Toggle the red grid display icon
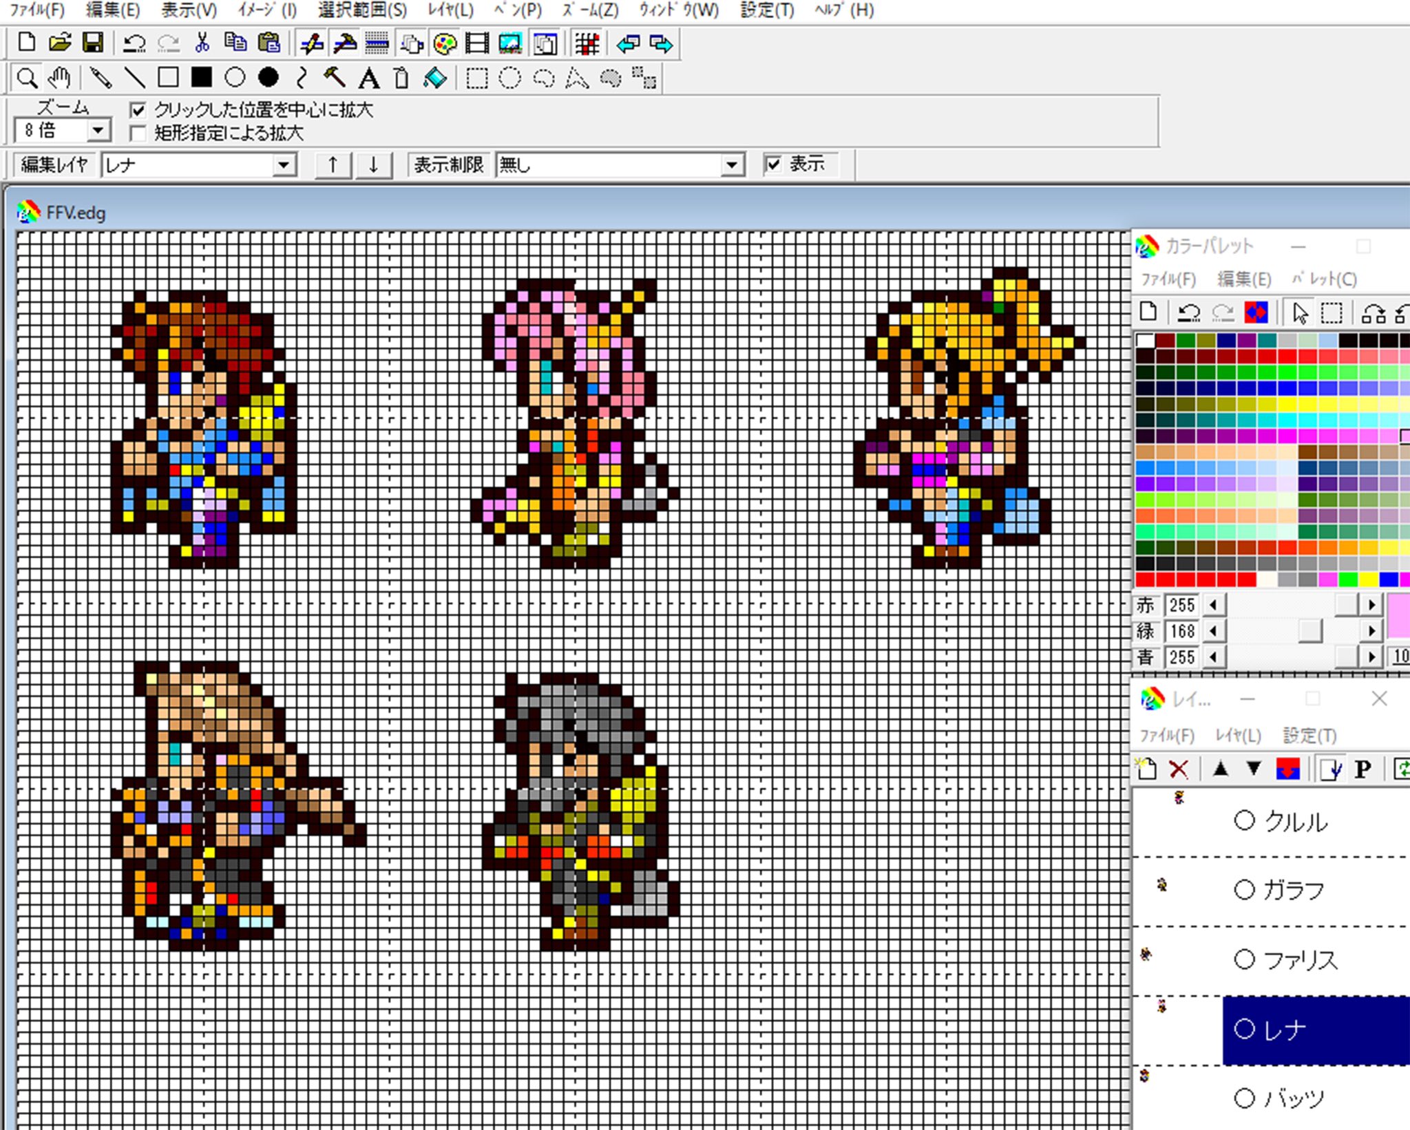The image size is (1410, 1130). (x=587, y=44)
